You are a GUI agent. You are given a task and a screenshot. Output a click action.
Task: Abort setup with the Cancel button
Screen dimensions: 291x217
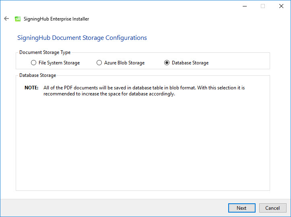click(272, 208)
